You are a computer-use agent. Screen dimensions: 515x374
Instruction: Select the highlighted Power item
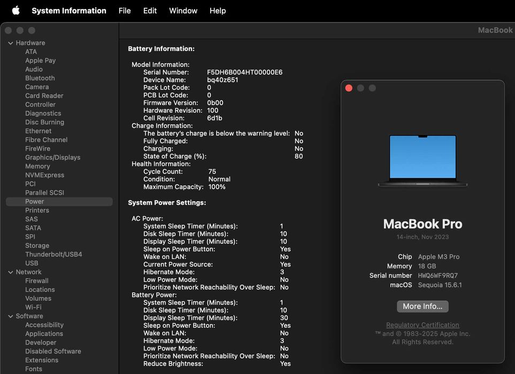pyautogui.click(x=59, y=202)
